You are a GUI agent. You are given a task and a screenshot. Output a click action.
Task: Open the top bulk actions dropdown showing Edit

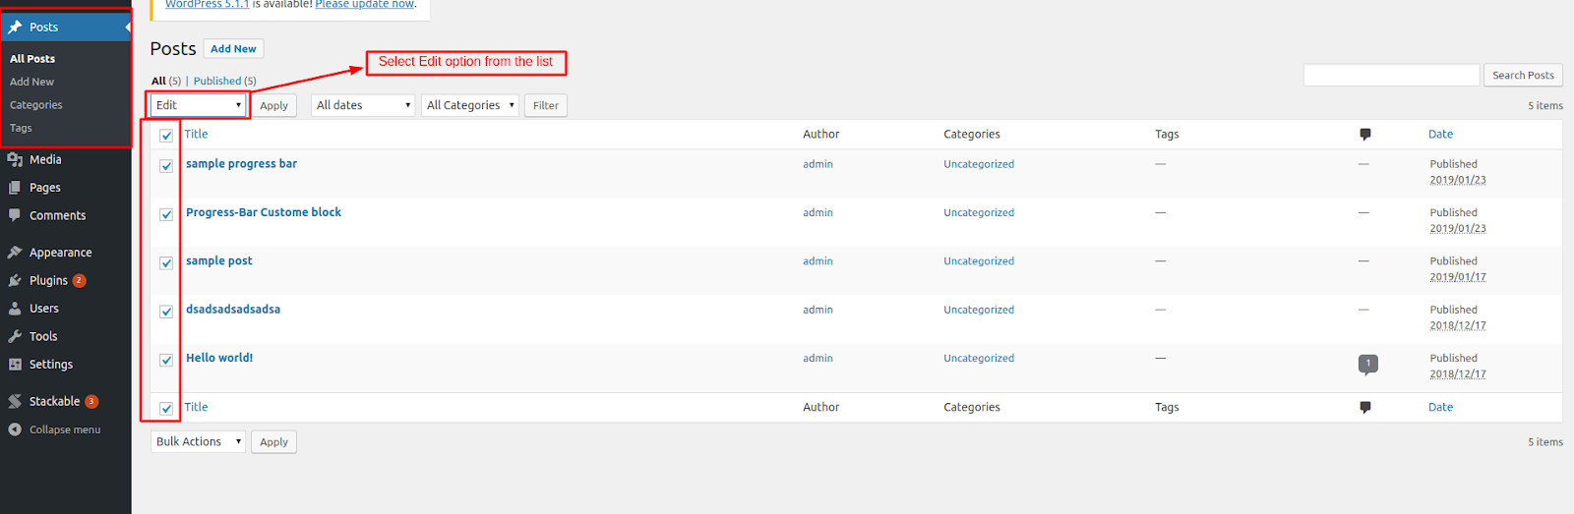click(198, 105)
